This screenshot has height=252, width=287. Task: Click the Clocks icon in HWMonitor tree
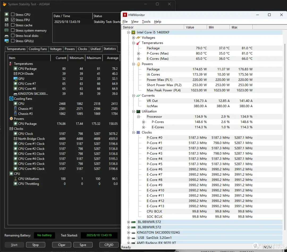coord(138,132)
